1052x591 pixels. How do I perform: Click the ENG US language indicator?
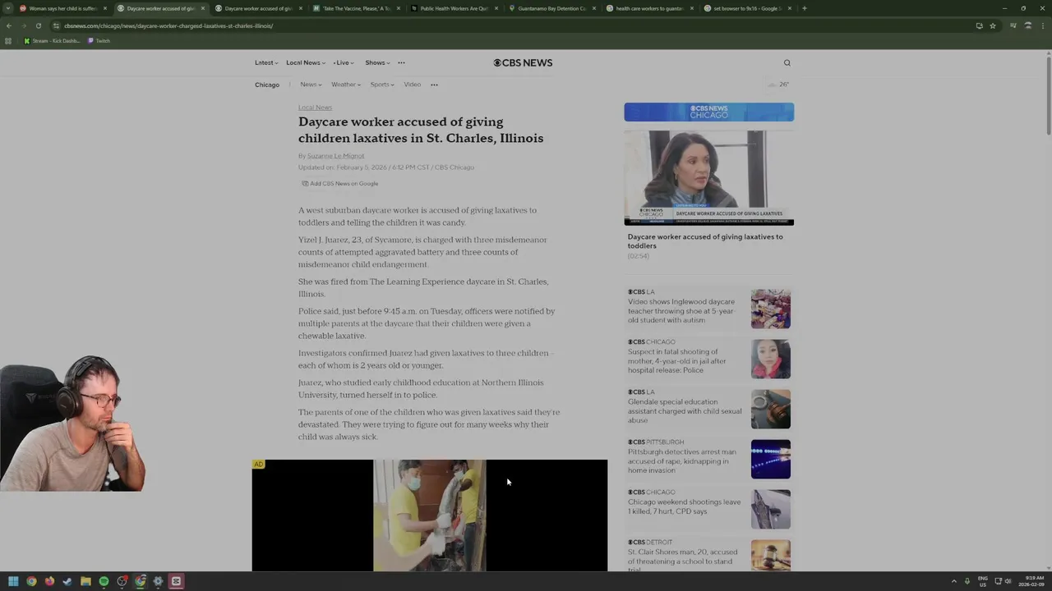pyautogui.click(x=982, y=581)
